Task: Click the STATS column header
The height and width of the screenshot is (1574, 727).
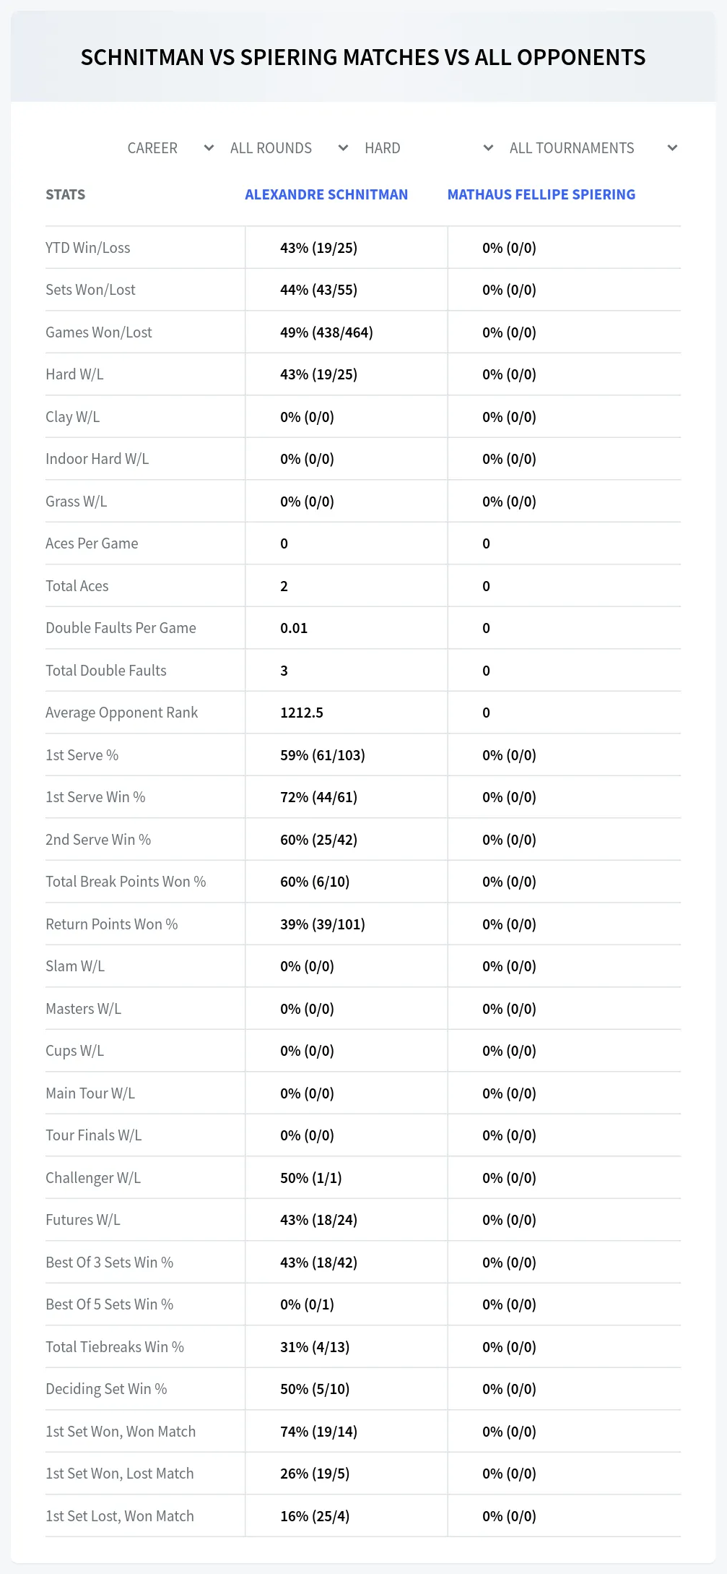Action: pos(65,194)
